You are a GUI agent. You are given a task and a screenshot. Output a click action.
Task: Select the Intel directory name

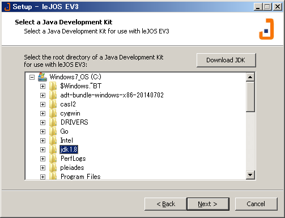tap(67, 140)
